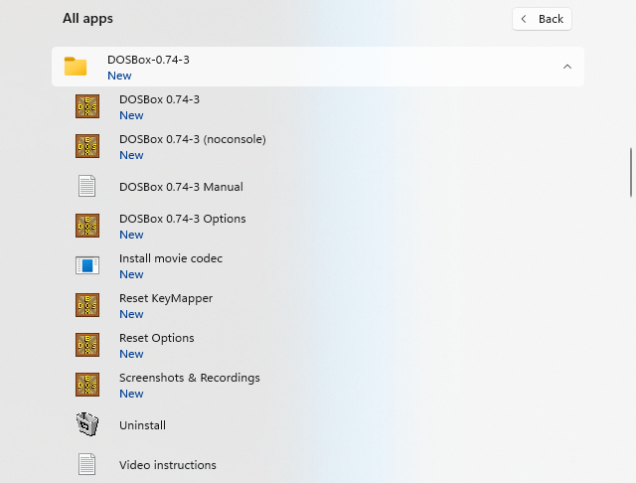The height and width of the screenshot is (483, 636).
Task: Click the "All apps" heading
Action: (x=87, y=19)
